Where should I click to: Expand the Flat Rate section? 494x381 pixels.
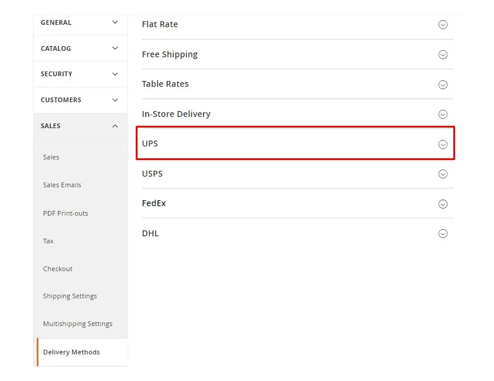(x=443, y=24)
